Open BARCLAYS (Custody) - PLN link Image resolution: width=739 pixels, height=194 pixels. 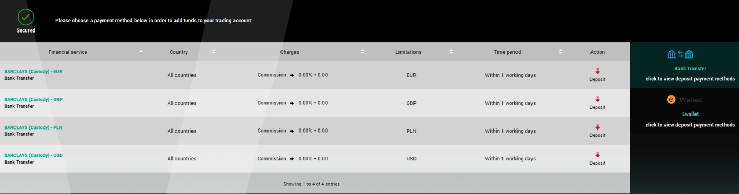coord(33,127)
